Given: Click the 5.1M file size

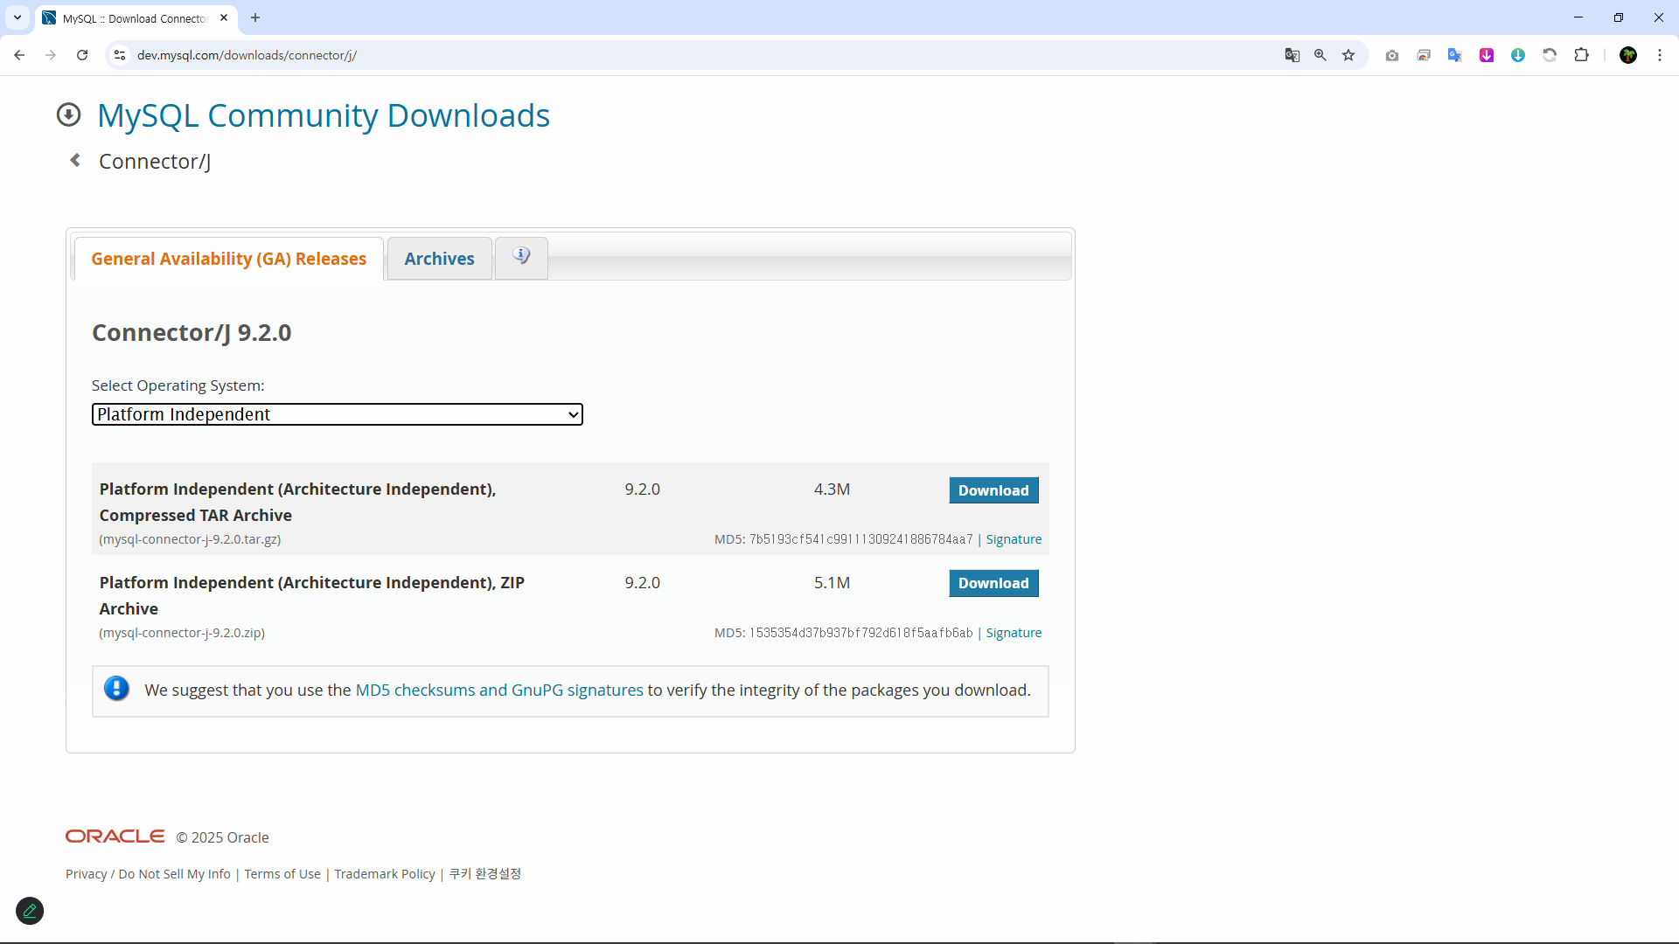Looking at the screenshot, I should pos(832,583).
